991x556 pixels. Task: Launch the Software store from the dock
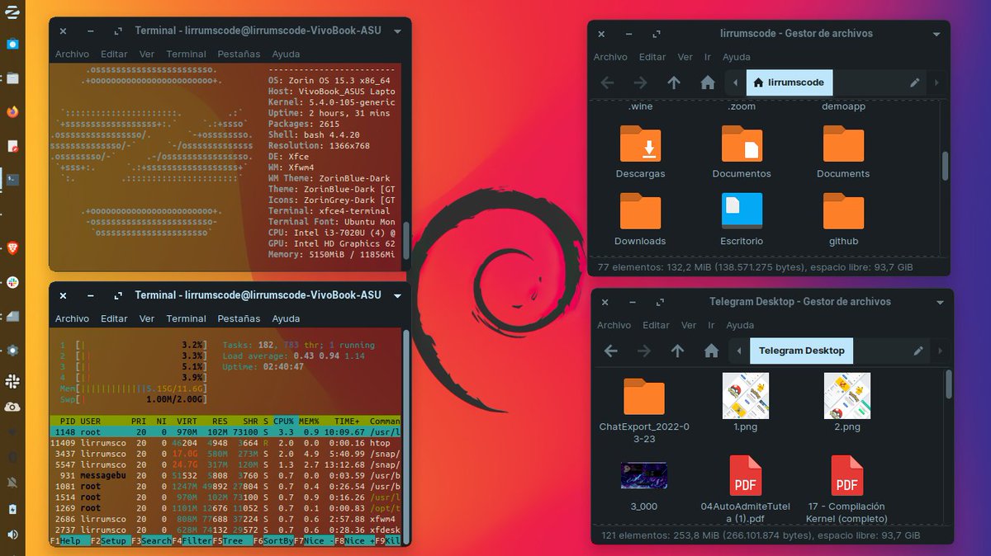point(12,44)
